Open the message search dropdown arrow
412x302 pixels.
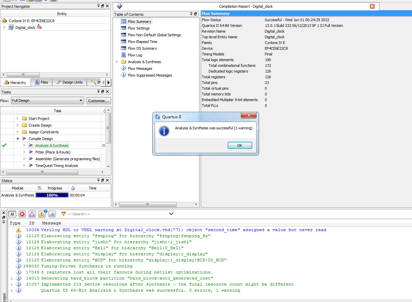click(x=171, y=214)
